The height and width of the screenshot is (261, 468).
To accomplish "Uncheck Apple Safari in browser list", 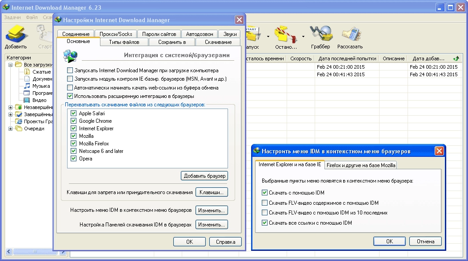I will click(x=73, y=113).
